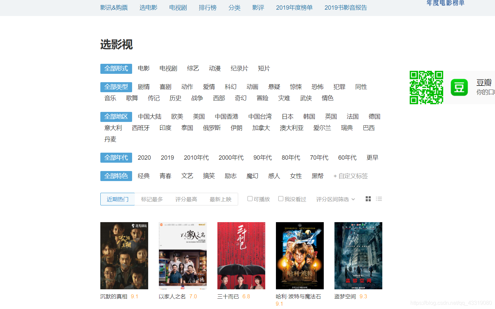
Task: Open 影讯&购票 in top navigation
Action: tap(114, 8)
